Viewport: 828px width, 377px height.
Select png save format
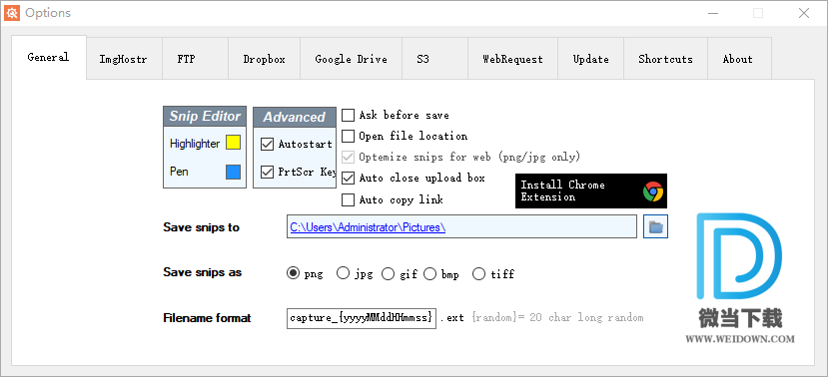(293, 273)
